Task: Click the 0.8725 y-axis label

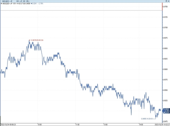Action: (x=165, y=17)
